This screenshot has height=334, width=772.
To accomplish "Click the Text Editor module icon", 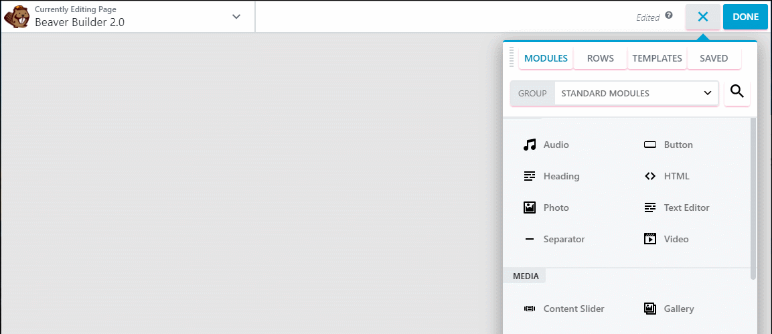I will [649, 207].
